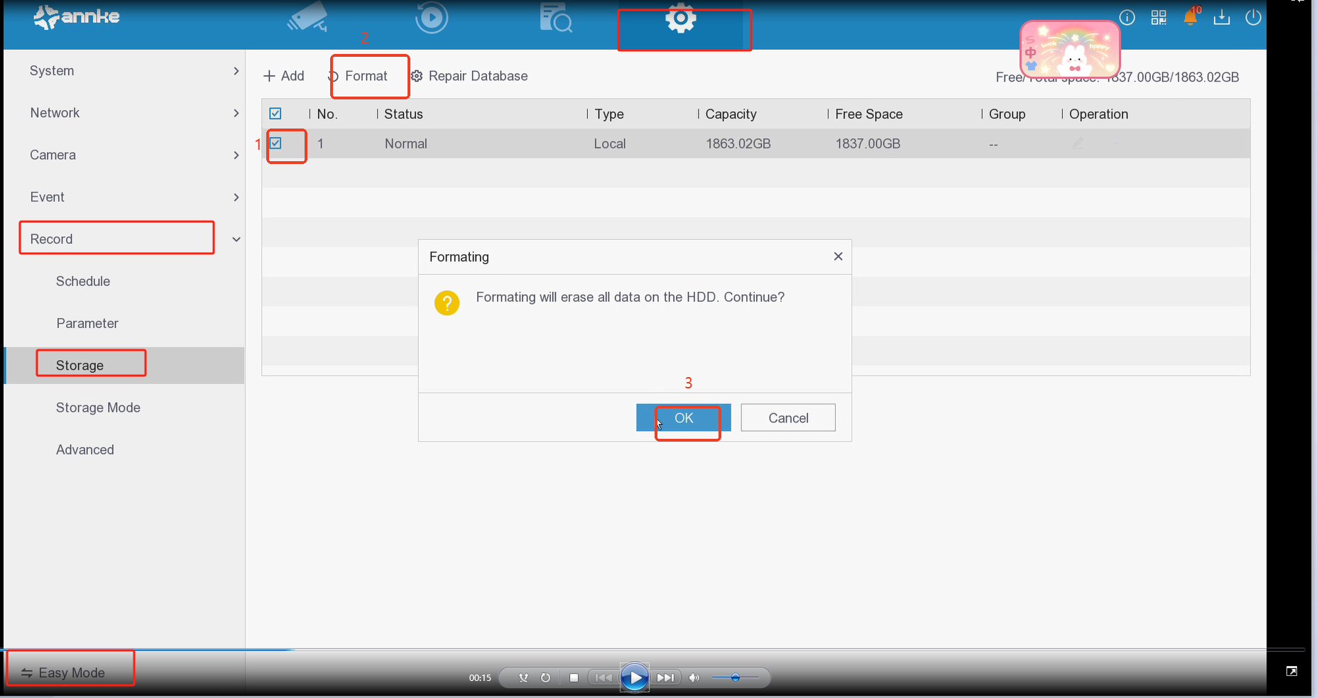The height and width of the screenshot is (698, 1317).
Task: Open the Storage Mode menu item
Action: [98, 408]
